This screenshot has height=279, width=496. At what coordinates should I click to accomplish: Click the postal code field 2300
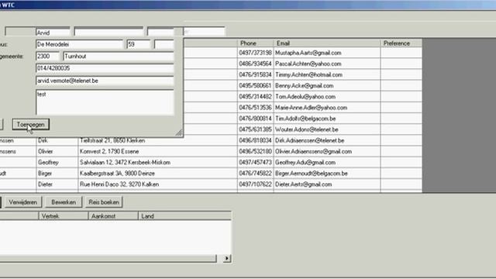[x=47, y=57]
